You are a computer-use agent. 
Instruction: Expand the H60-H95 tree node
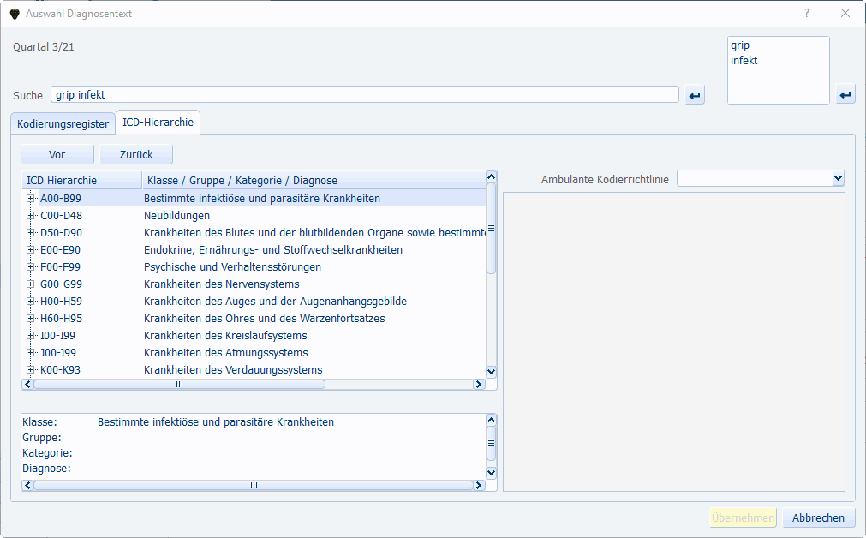point(30,318)
